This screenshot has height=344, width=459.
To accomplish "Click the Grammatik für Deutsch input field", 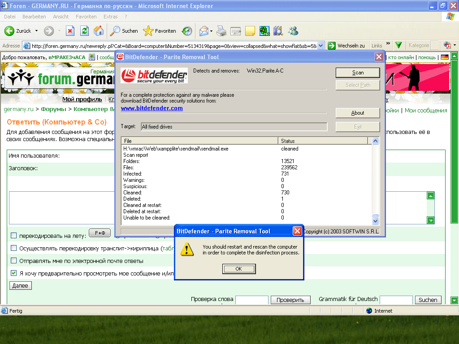I will pos(396,300).
